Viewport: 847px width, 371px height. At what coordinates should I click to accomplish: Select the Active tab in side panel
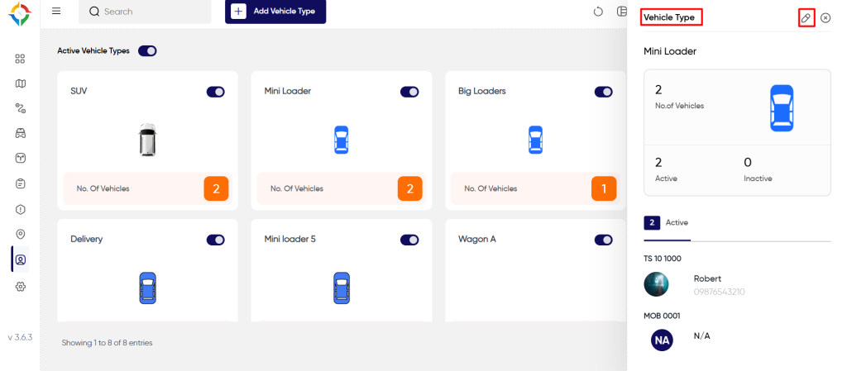[668, 223]
